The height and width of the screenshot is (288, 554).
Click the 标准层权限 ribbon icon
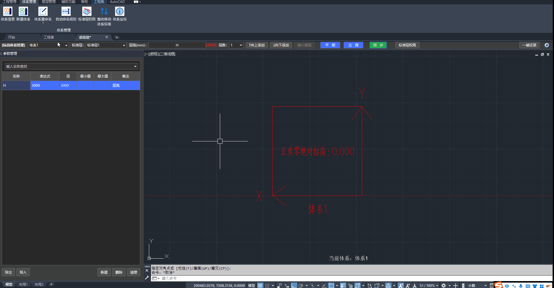tap(87, 12)
